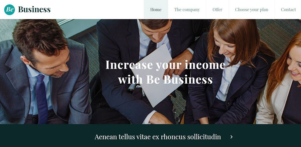Click the "Increase your income" headline line
Viewport: 301px width, 147px height.
165,65
